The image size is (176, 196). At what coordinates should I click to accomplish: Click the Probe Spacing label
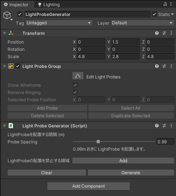pos(22,142)
